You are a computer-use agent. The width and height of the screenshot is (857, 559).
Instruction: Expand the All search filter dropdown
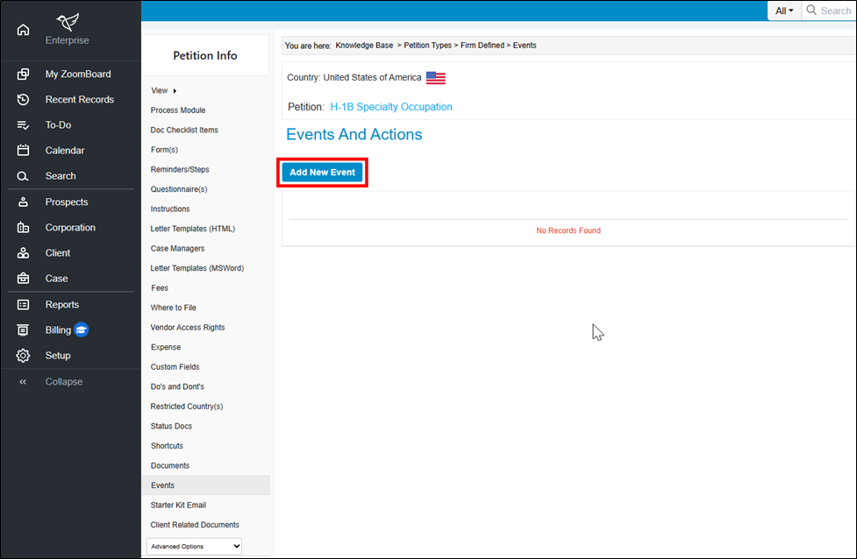click(x=783, y=11)
